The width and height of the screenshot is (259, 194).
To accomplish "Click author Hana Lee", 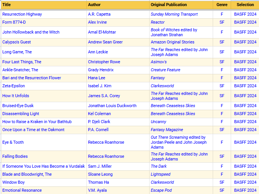I will click(x=96, y=78).
